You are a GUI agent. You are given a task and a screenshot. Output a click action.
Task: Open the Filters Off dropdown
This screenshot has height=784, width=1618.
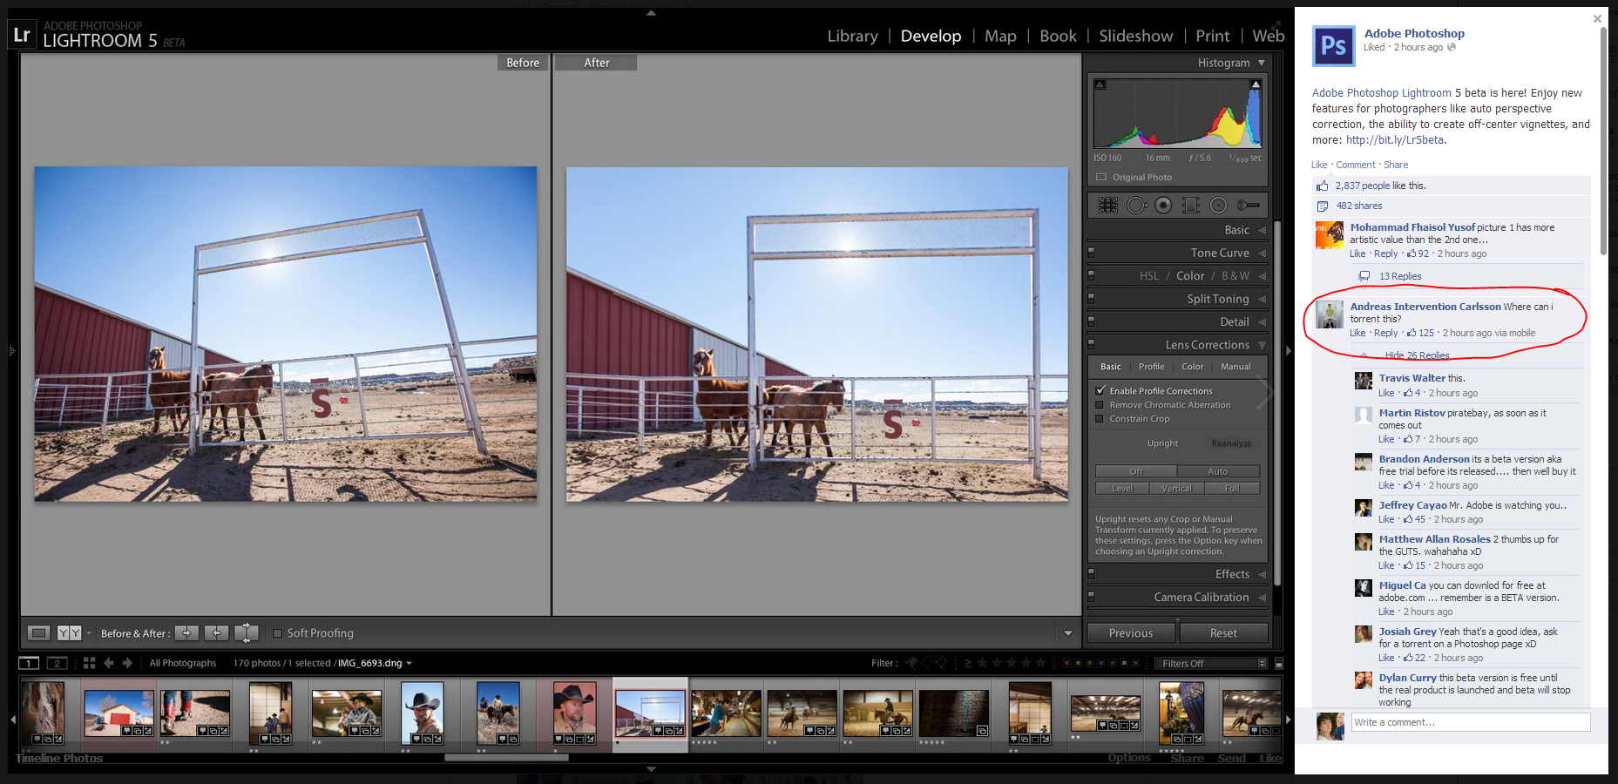click(1210, 663)
